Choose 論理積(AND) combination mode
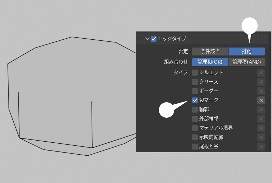 point(247,62)
